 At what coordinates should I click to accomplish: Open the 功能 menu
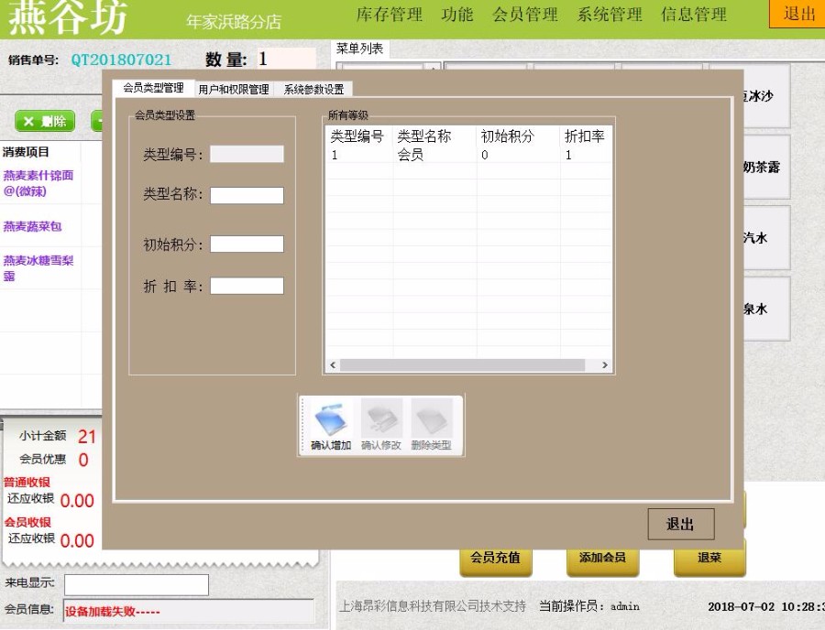pos(457,15)
